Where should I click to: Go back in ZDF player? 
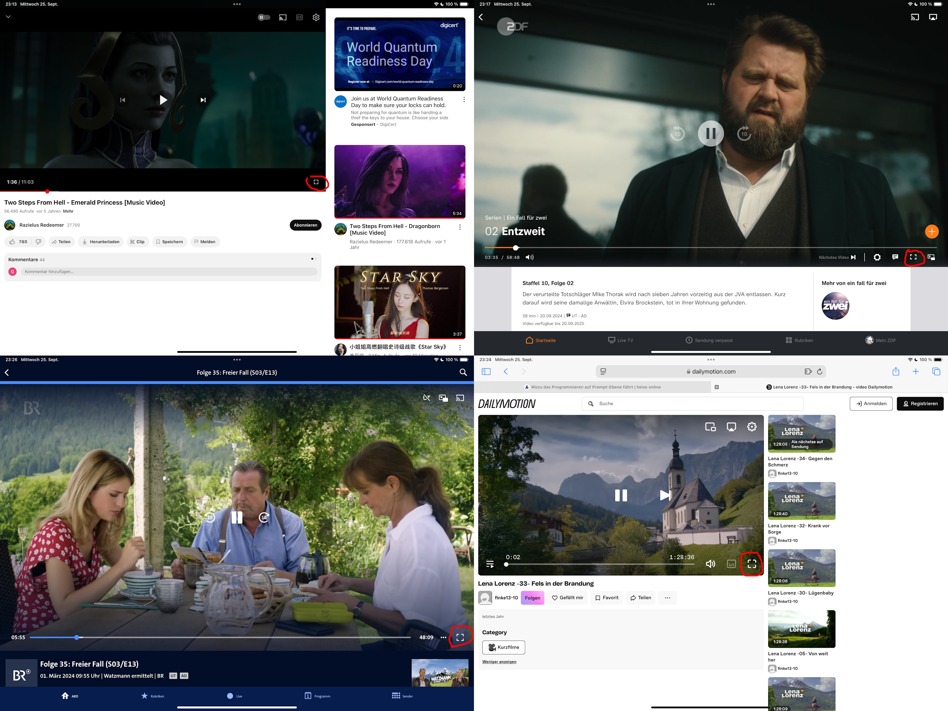coord(481,17)
